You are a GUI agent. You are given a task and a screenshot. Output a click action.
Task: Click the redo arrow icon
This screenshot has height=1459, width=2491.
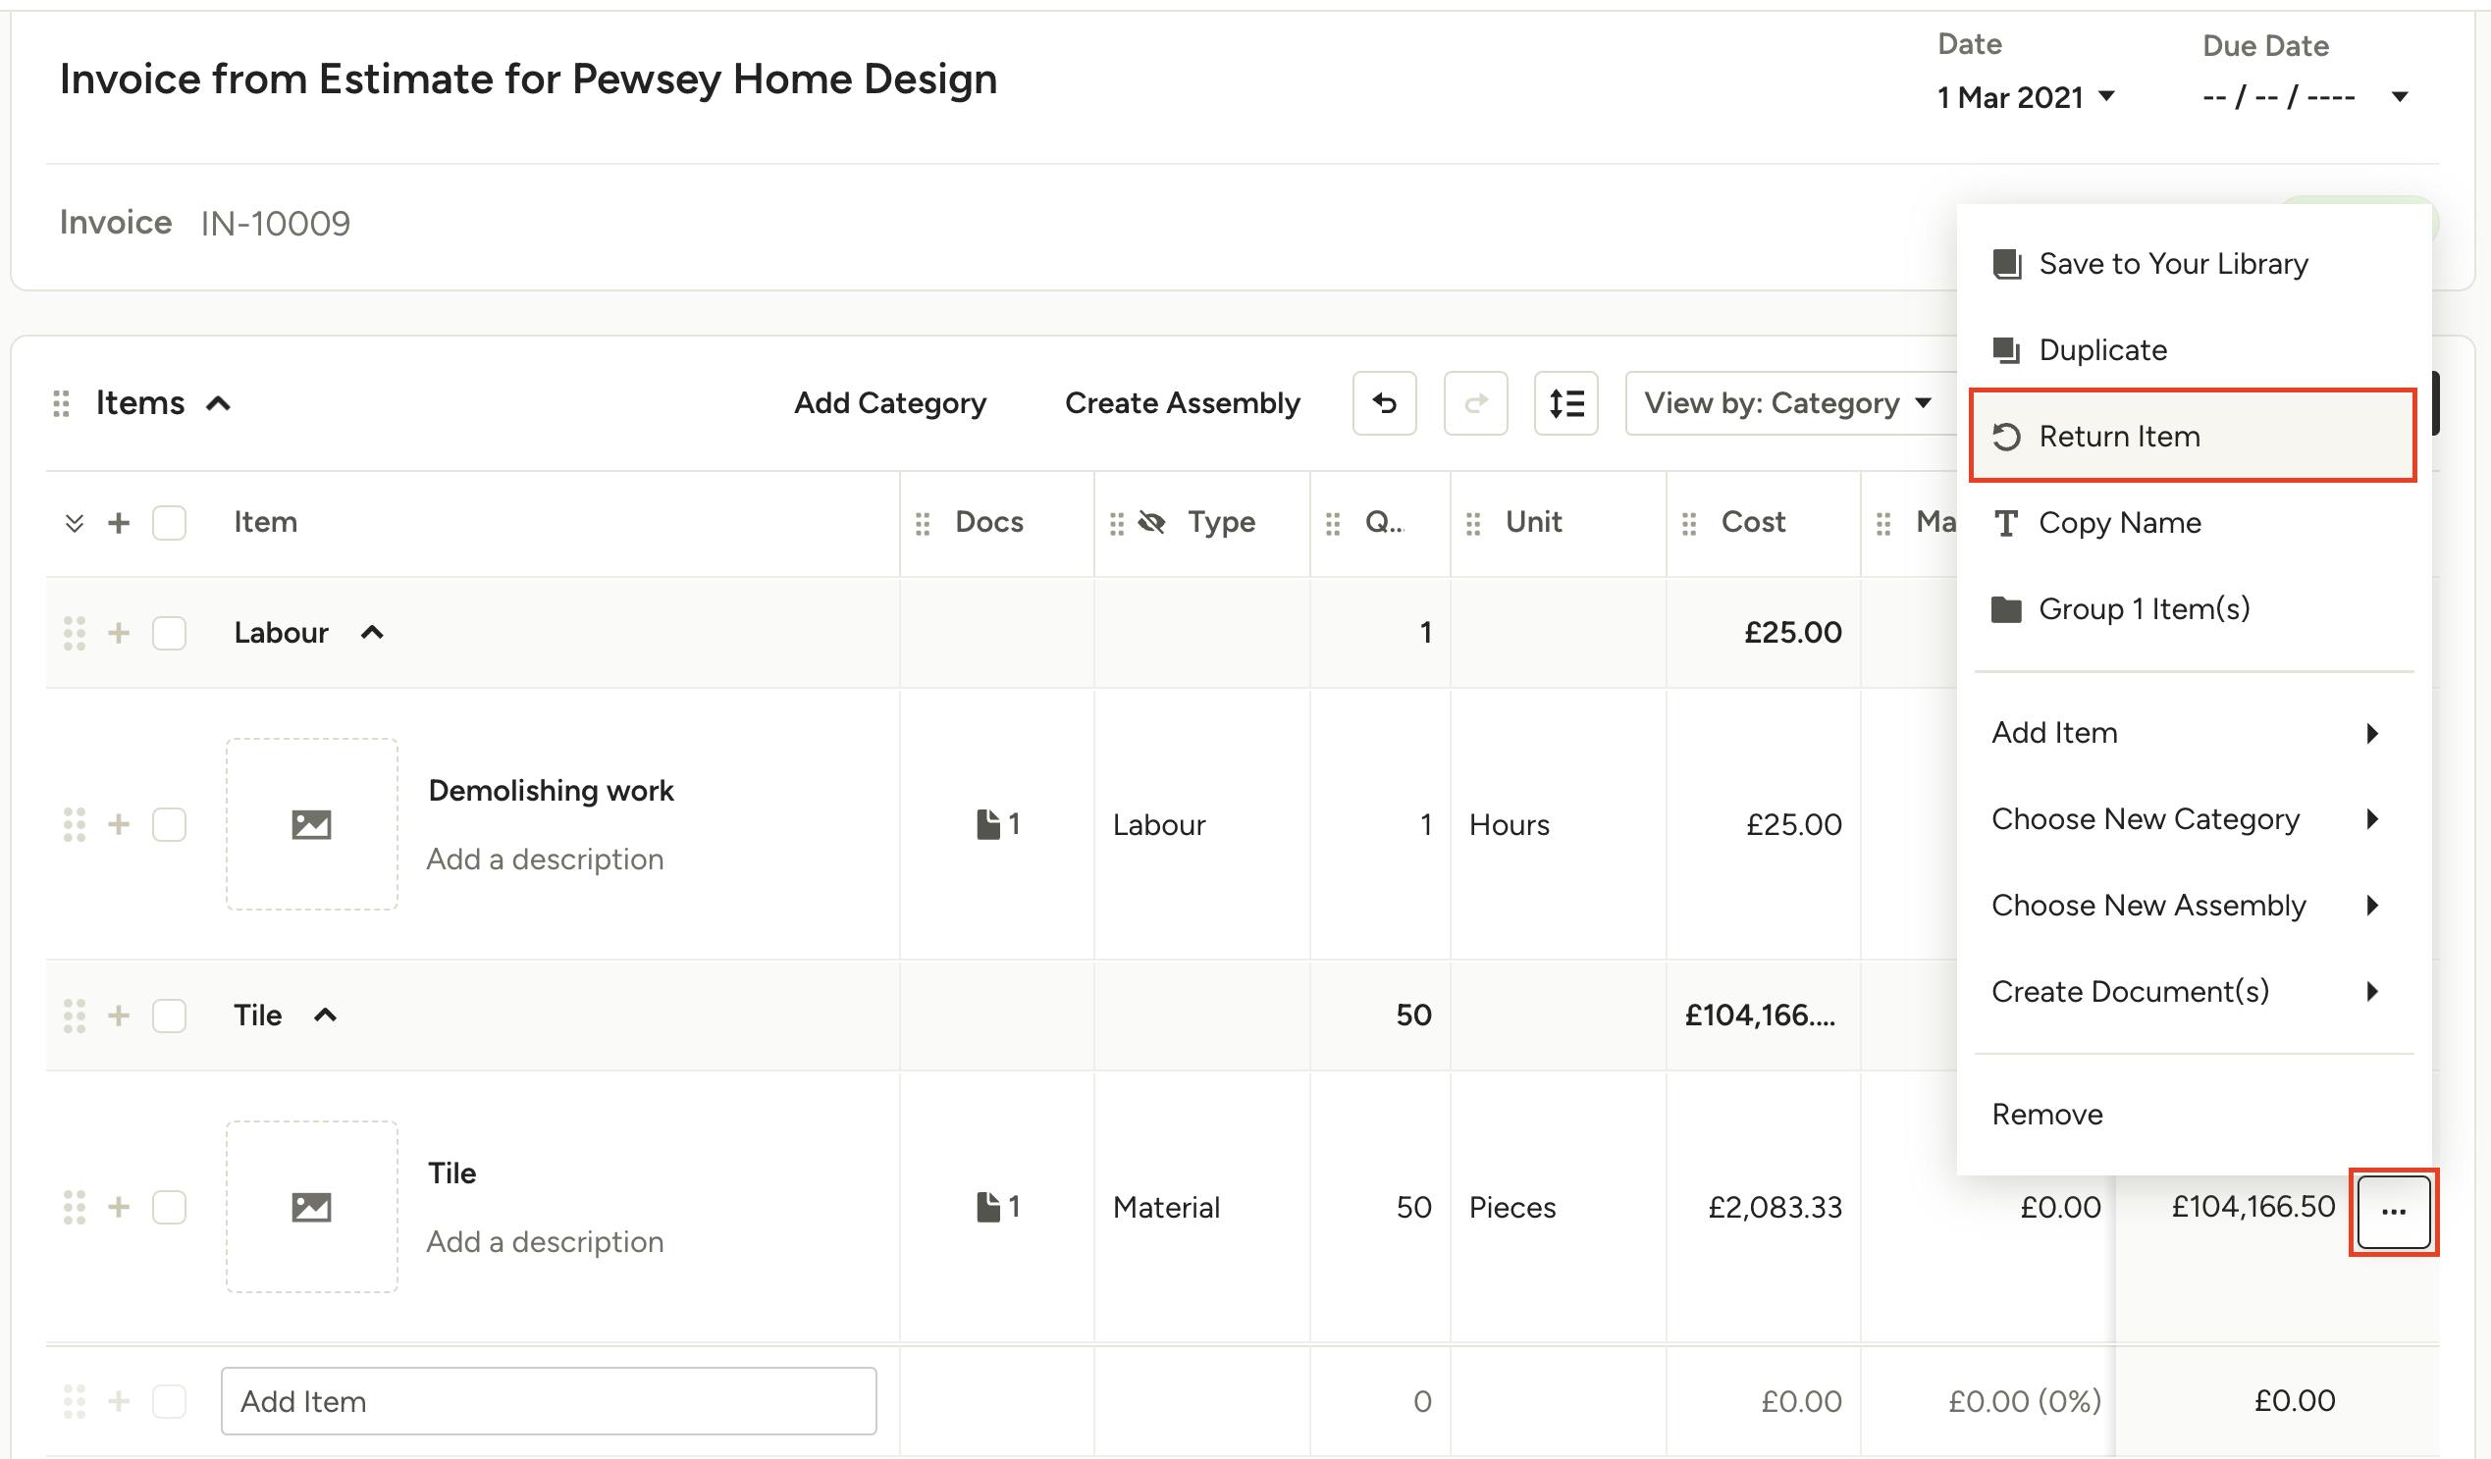tap(1475, 403)
